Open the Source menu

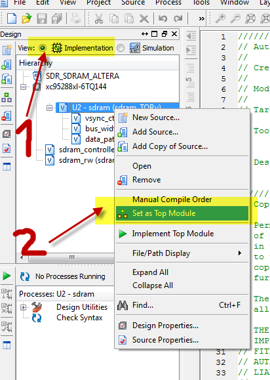pos(133,3)
